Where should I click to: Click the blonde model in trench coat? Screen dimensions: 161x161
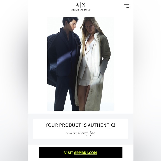coord(93,64)
